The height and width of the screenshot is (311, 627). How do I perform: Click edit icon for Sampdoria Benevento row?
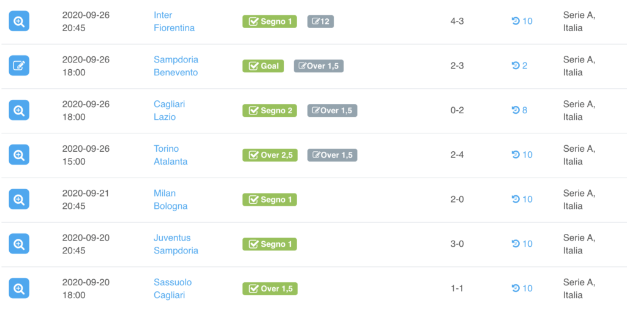click(x=19, y=66)
